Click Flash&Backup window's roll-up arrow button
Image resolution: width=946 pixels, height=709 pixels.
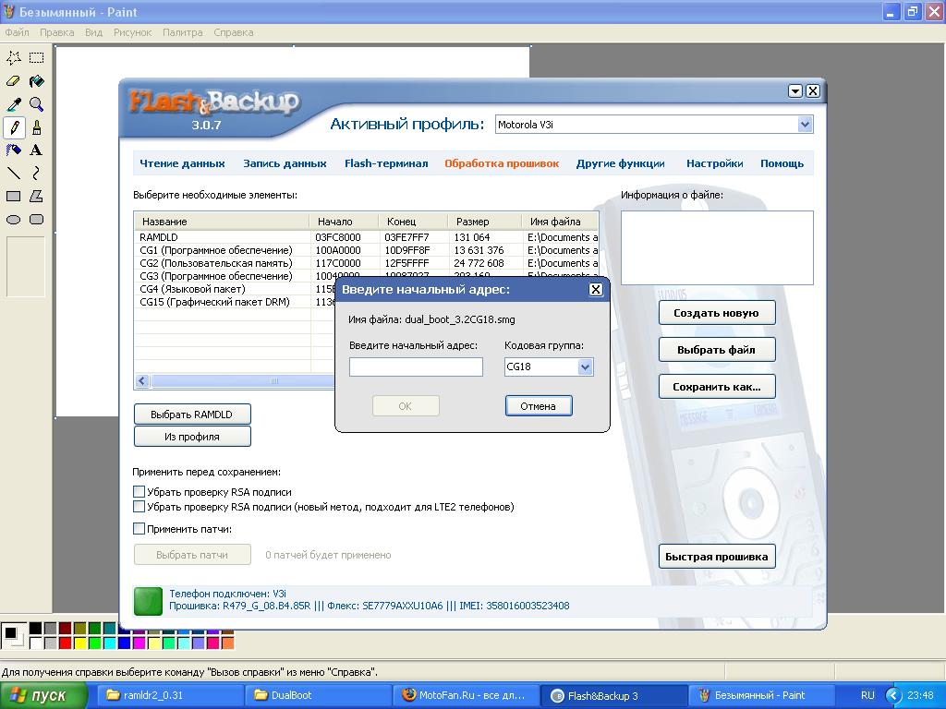click(795, 91)
